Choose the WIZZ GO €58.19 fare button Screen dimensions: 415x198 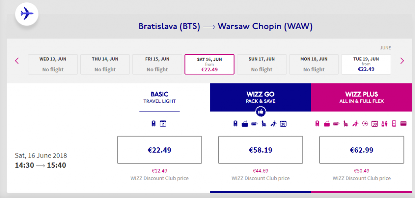(261, 150)
